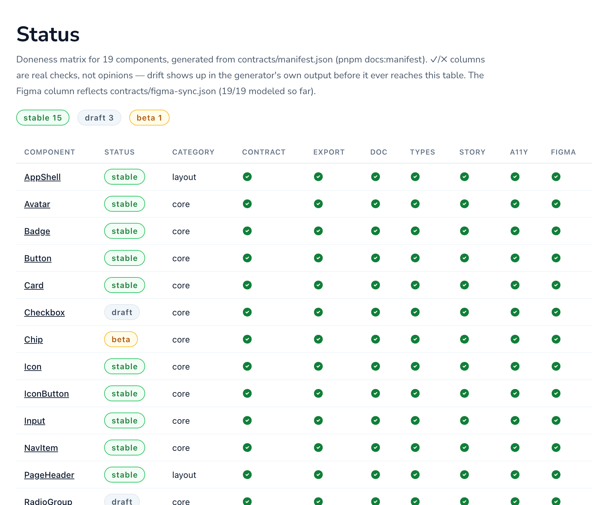Click Input's Doc check icon

376,420
